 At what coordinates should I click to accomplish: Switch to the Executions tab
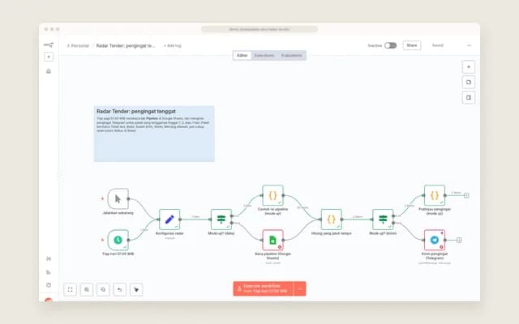(264, 55)
